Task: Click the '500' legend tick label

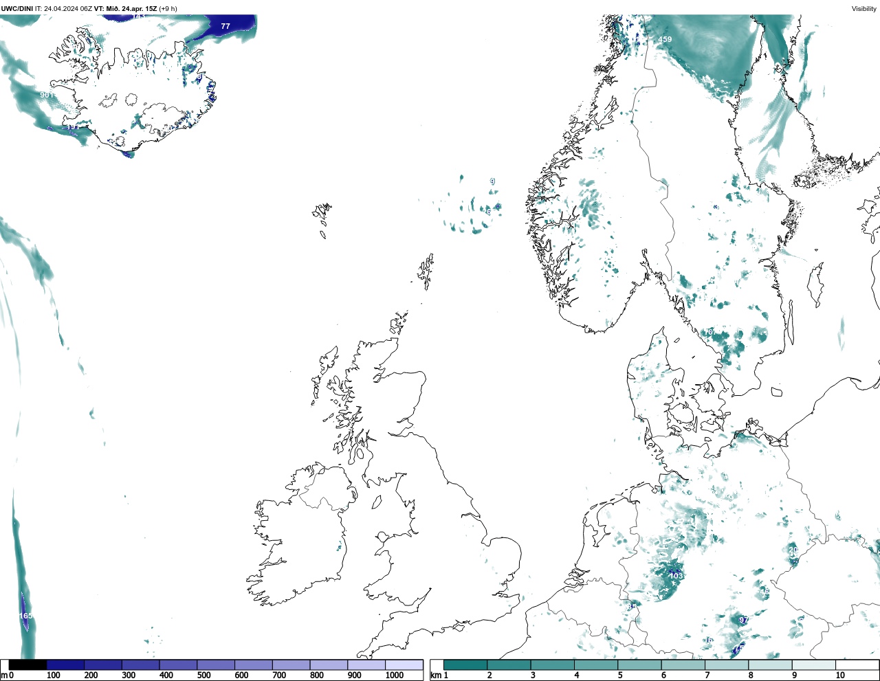Action: point(204,676)
